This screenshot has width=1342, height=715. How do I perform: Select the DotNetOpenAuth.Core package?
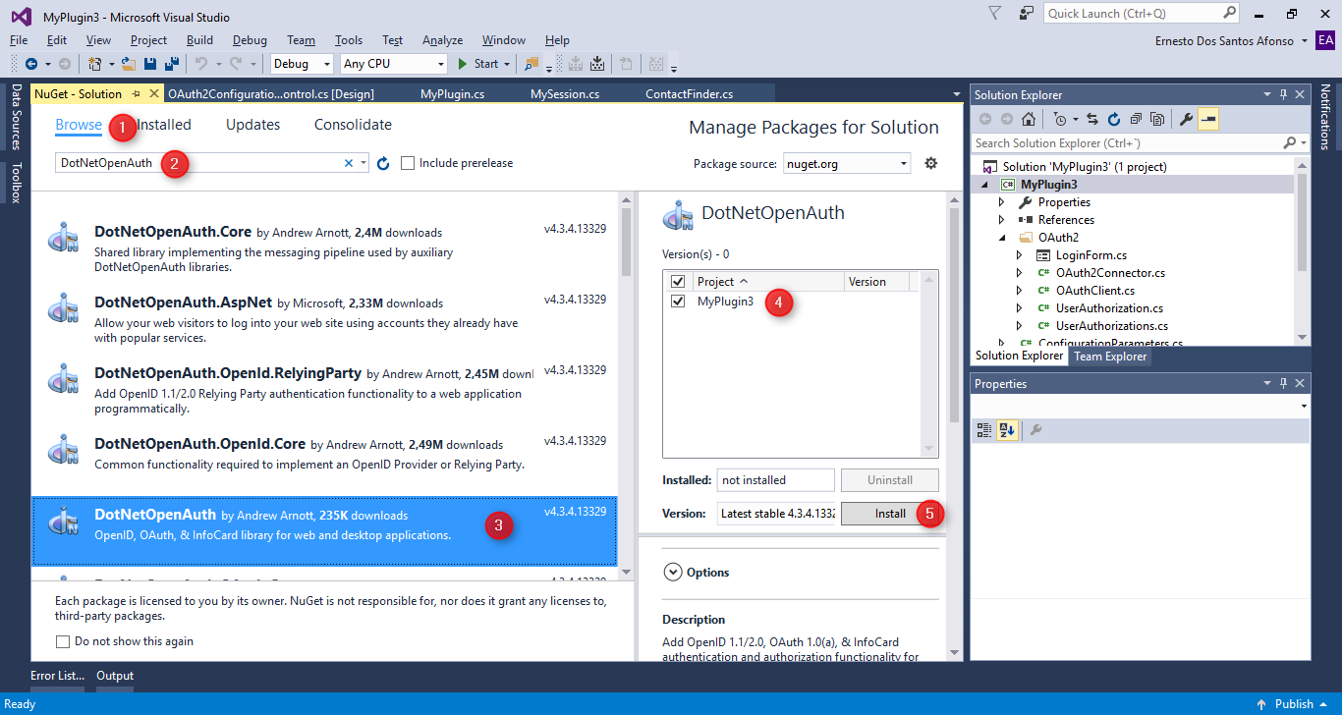[325, 248]
